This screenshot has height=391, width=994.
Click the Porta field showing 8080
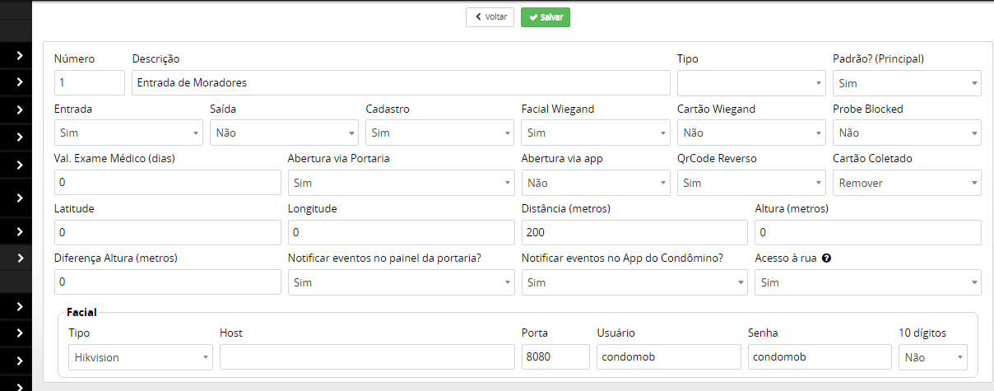(x=555, y=357)
